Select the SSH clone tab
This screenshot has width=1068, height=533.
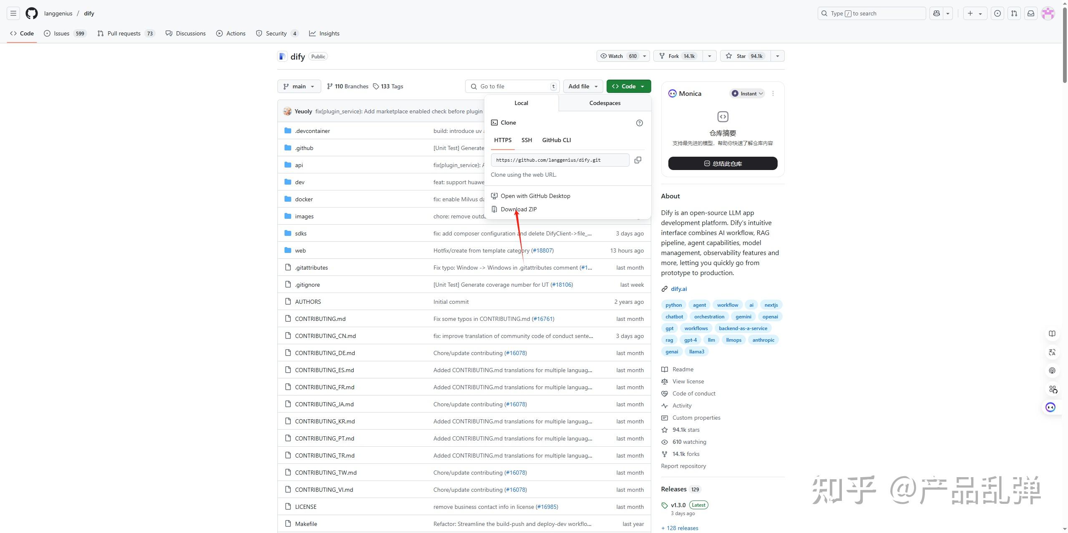click(526, 140)
